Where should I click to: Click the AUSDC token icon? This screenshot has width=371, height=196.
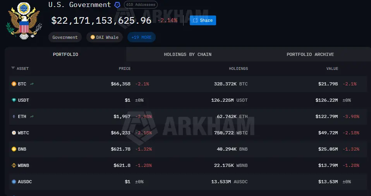[x=14, y=182]
